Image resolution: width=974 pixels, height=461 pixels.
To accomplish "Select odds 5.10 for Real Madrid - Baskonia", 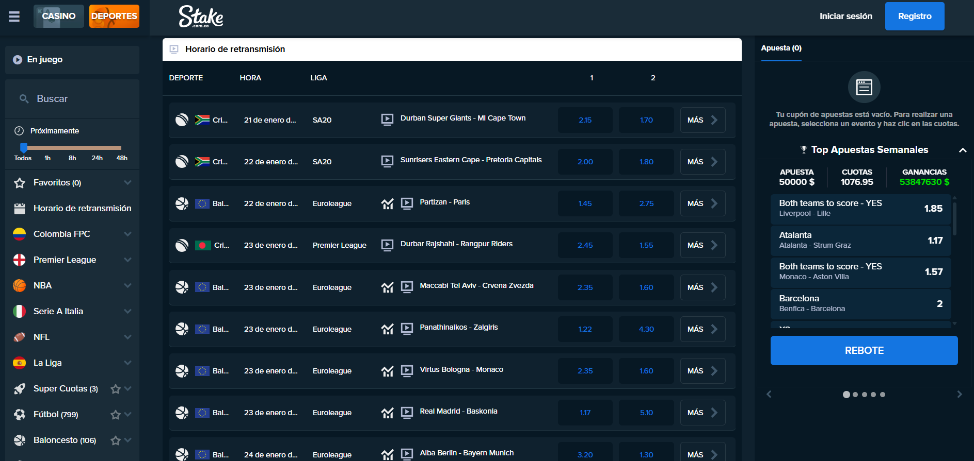I will pos(646,413).
